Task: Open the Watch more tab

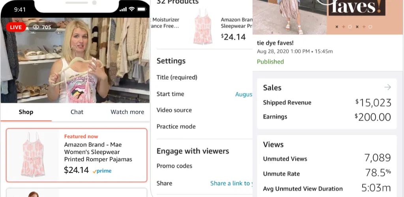Action: [127, 112]
